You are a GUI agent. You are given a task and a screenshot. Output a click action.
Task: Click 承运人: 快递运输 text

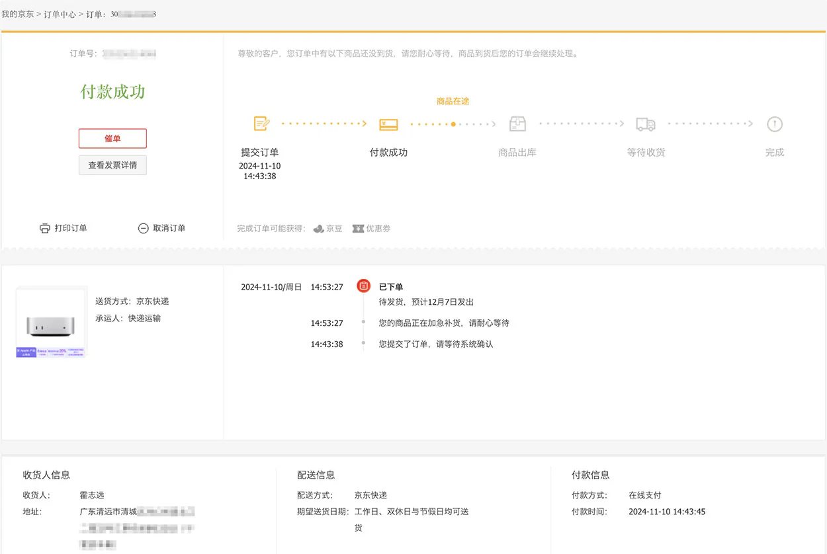[x=128, y=318]
